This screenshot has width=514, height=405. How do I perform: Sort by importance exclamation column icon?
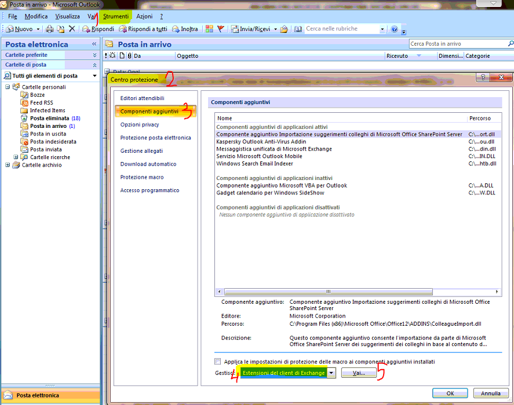106,56
